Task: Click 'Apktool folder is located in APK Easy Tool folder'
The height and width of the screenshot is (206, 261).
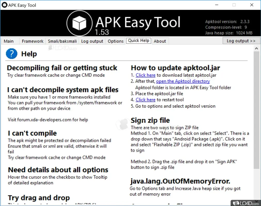Action: (183, 88)
